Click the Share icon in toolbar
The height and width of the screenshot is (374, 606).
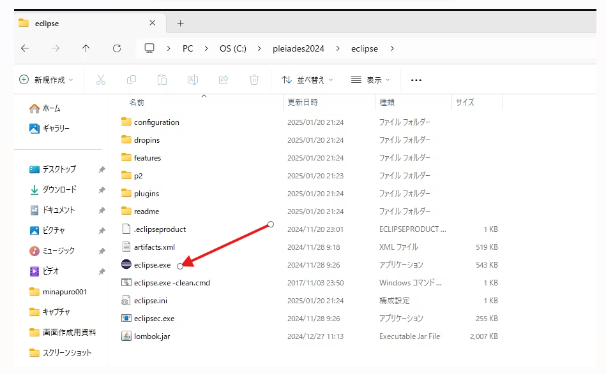[223, 80]
